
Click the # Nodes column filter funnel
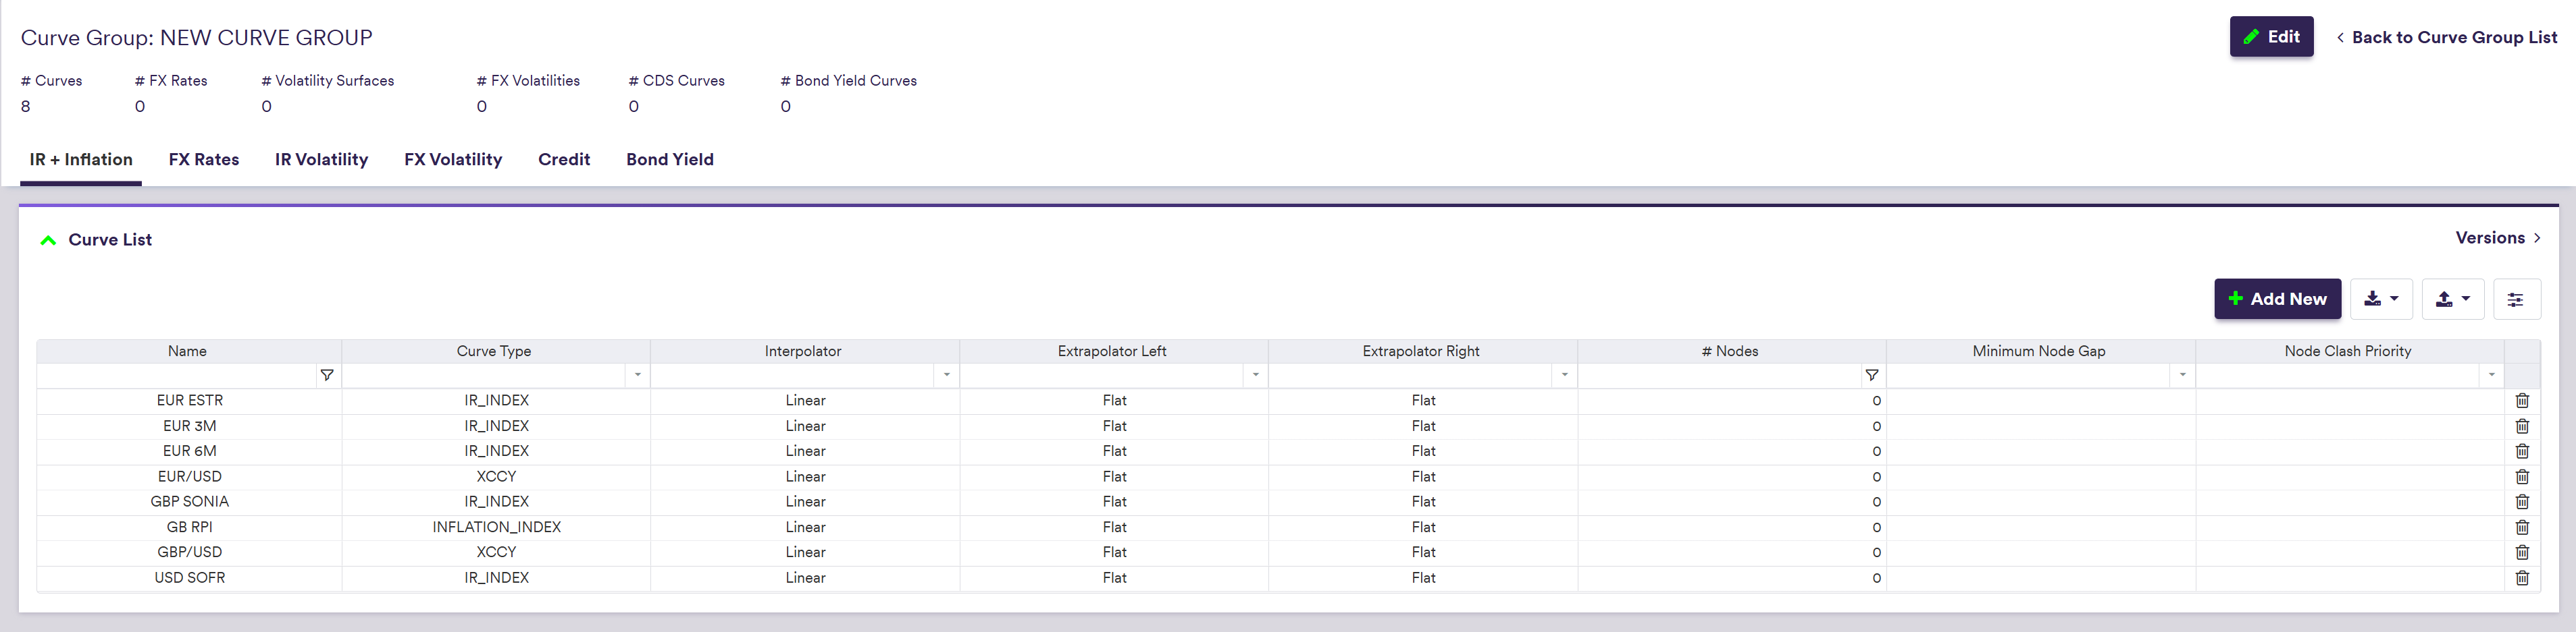point(1871,376)
